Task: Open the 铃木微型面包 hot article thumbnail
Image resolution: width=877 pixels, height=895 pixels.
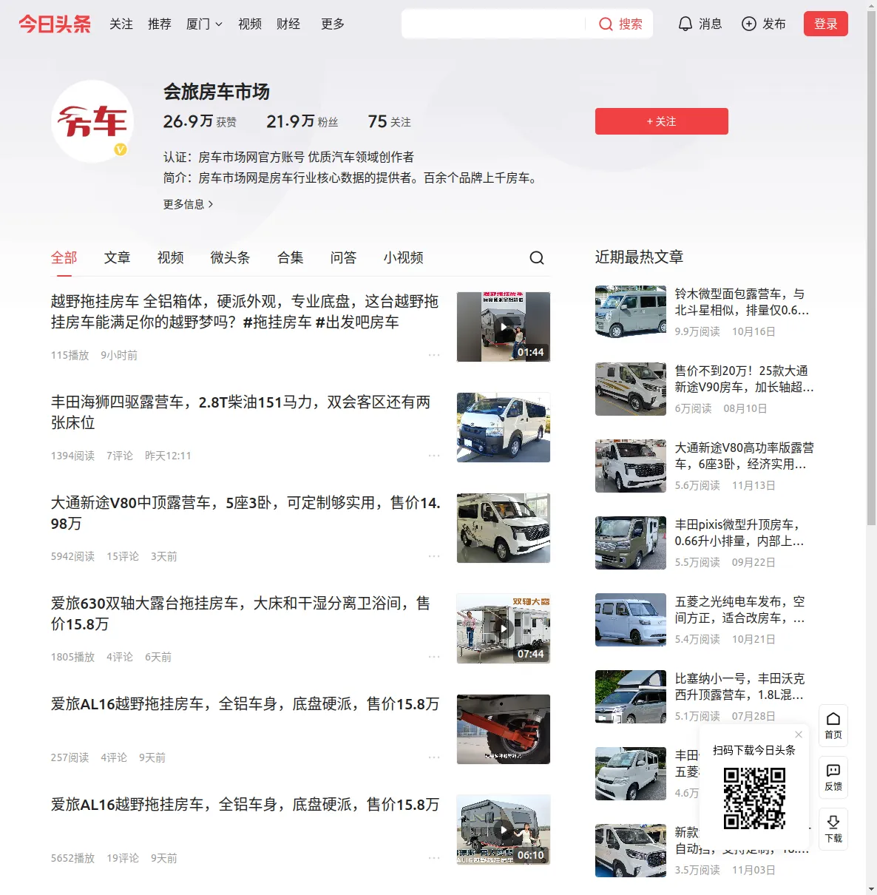Action: 631,312
